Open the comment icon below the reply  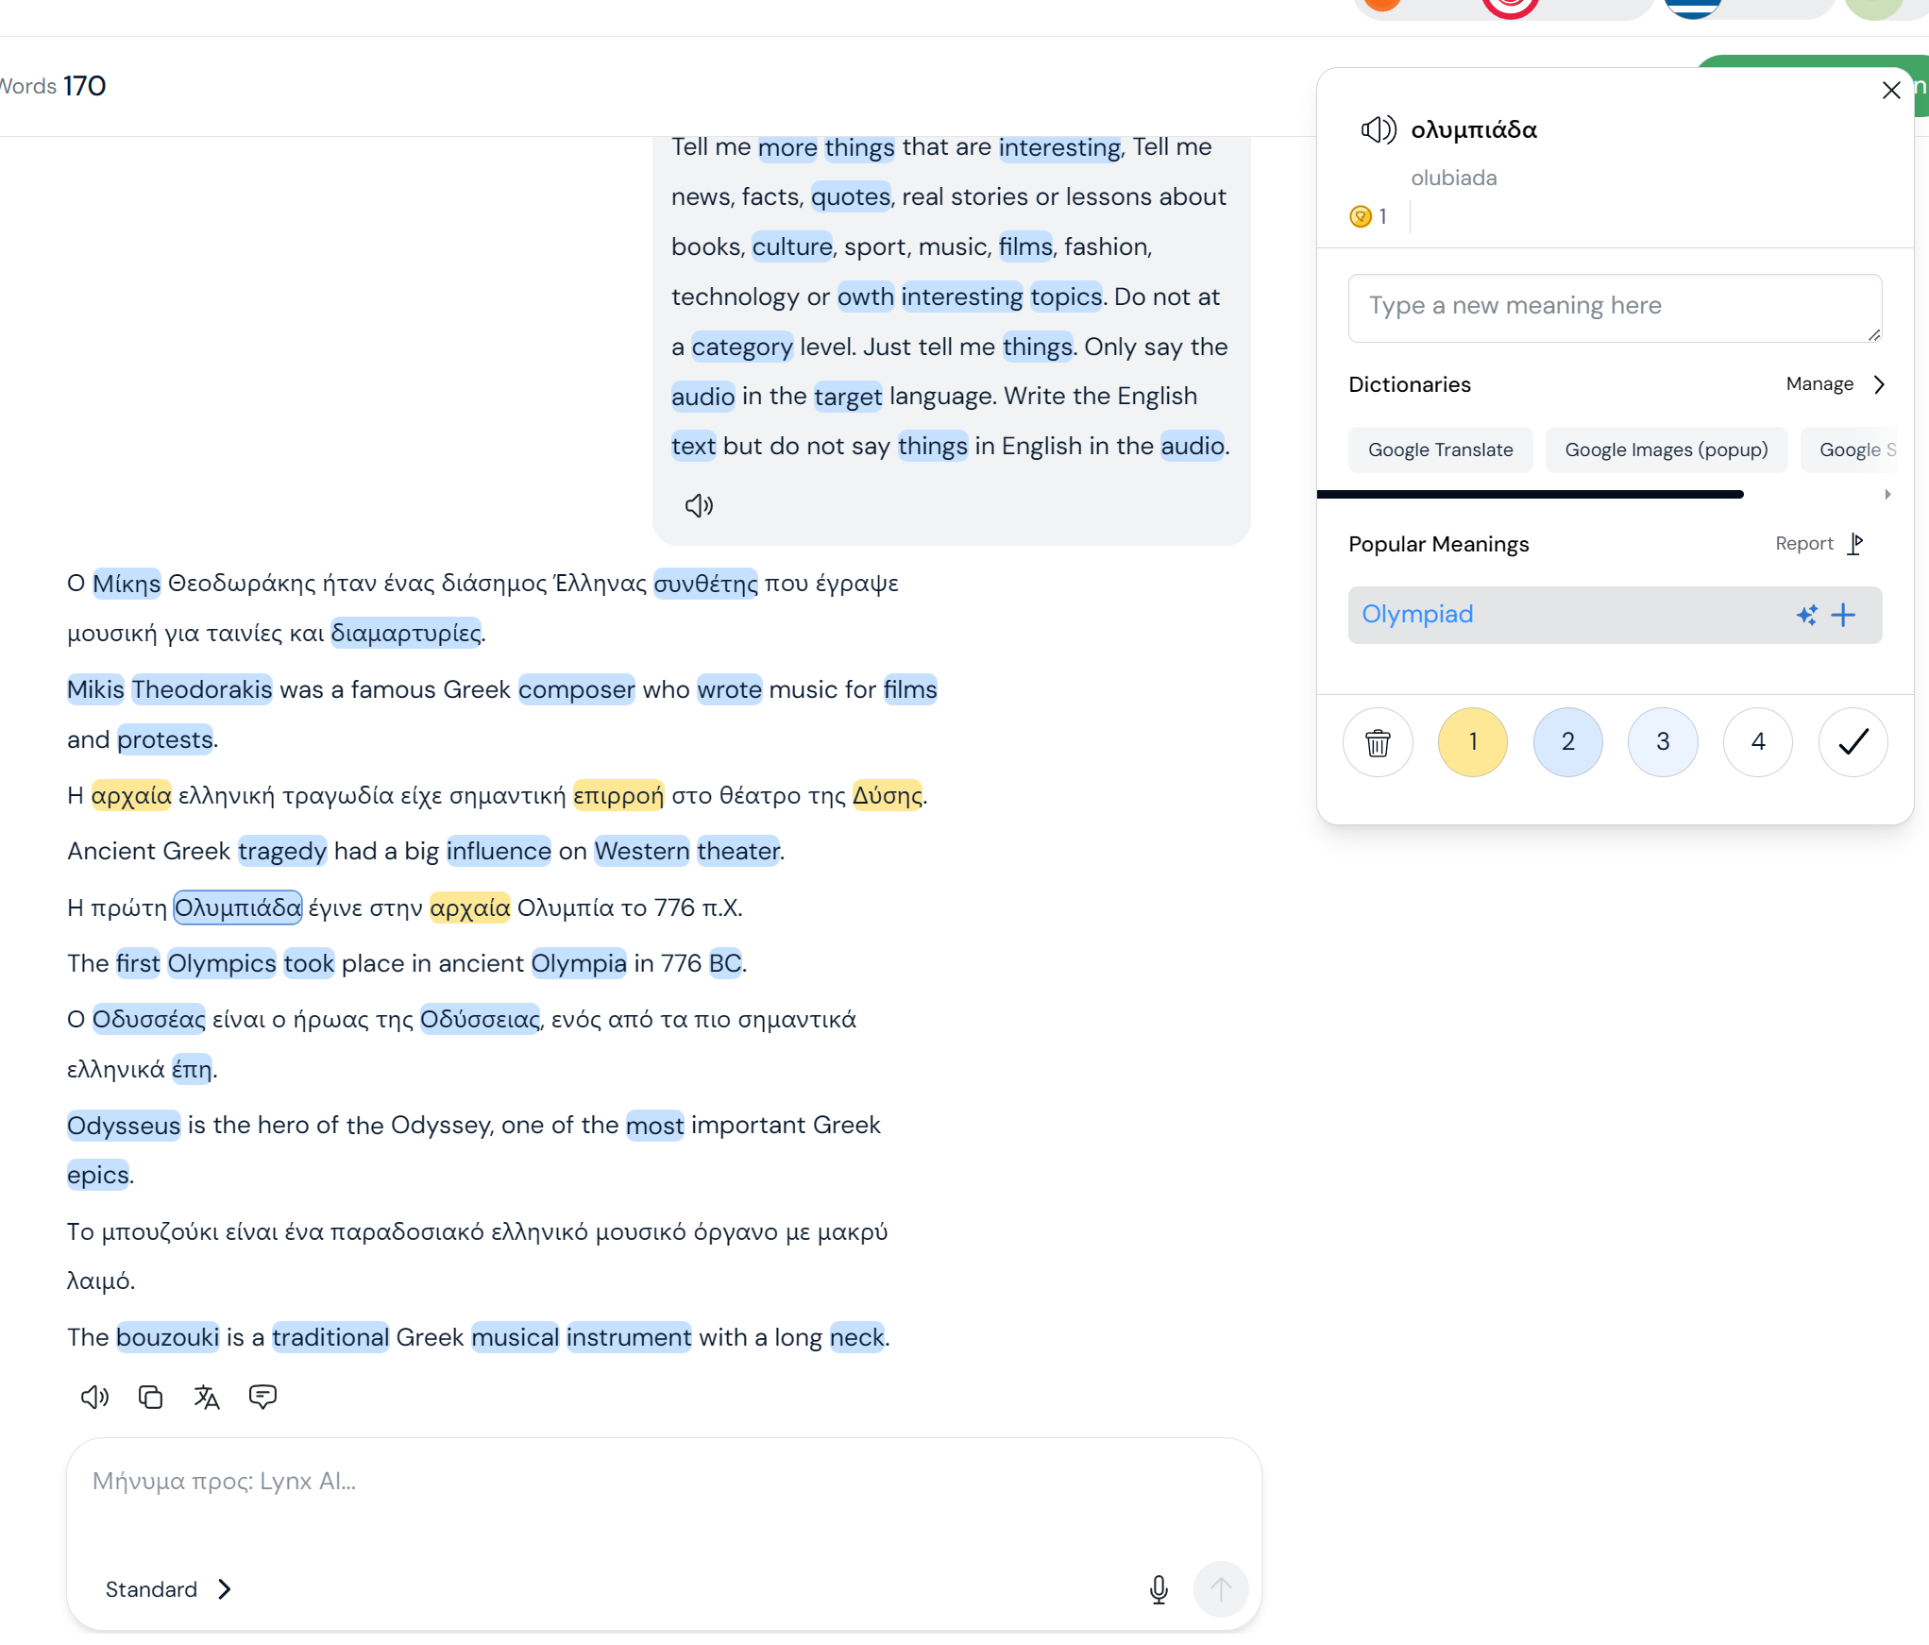(x=262, y=1397)
